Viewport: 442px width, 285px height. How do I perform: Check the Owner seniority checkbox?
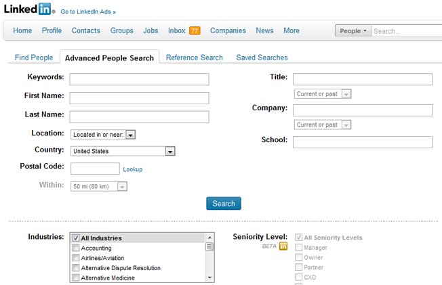(x=298, y=257)
